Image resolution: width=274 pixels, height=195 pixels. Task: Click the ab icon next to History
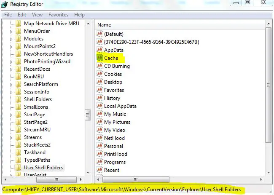point(99,98)
